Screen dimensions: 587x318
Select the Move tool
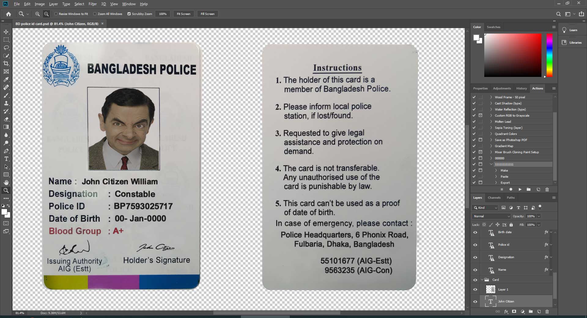[x=6, y=32]
